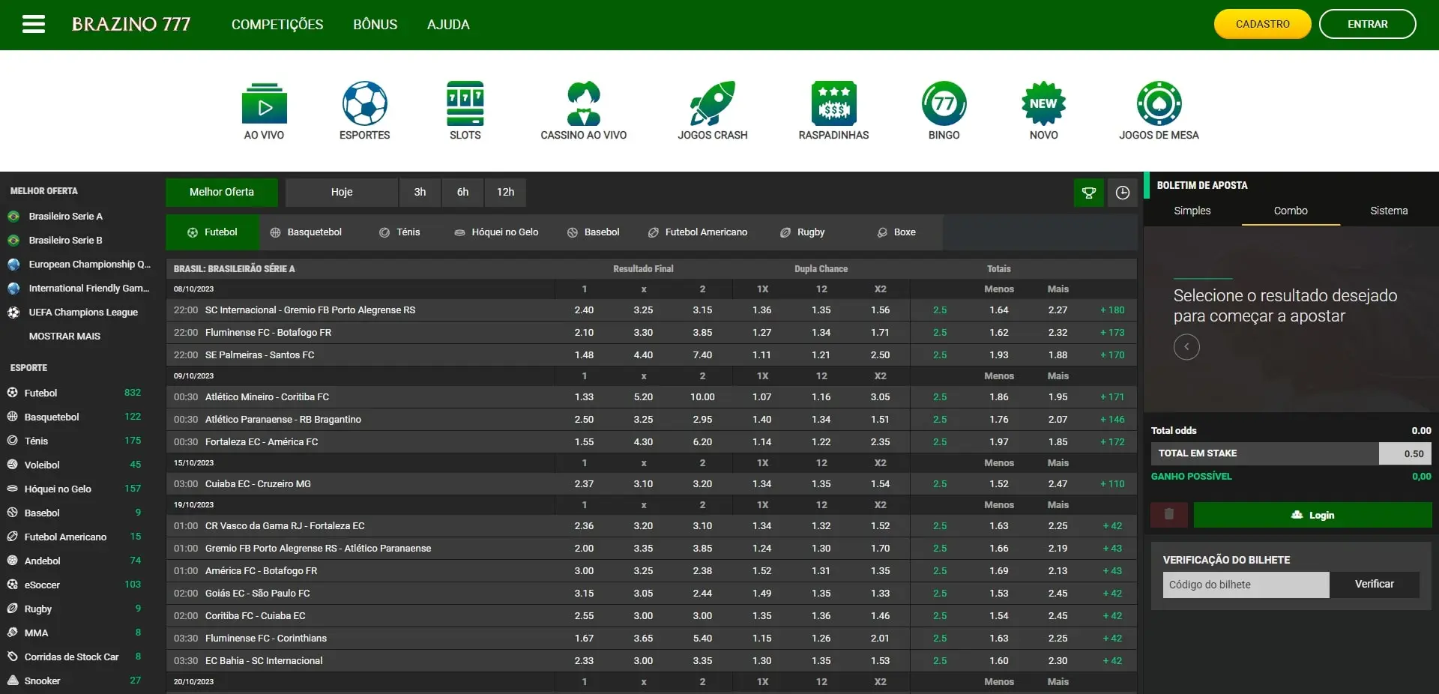Click the AO VIVO live play icon
The width and height of the screenshot is (1439, 694).
click(x=264, y=103)
